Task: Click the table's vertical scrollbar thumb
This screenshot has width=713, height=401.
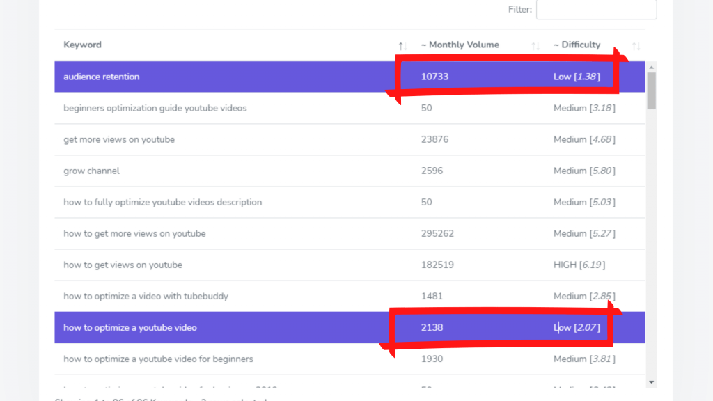Action: [652, 91]
